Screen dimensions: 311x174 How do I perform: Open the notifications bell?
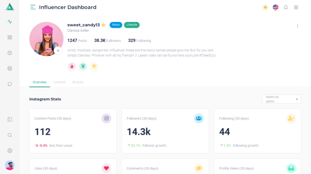[x=286, y=7]
